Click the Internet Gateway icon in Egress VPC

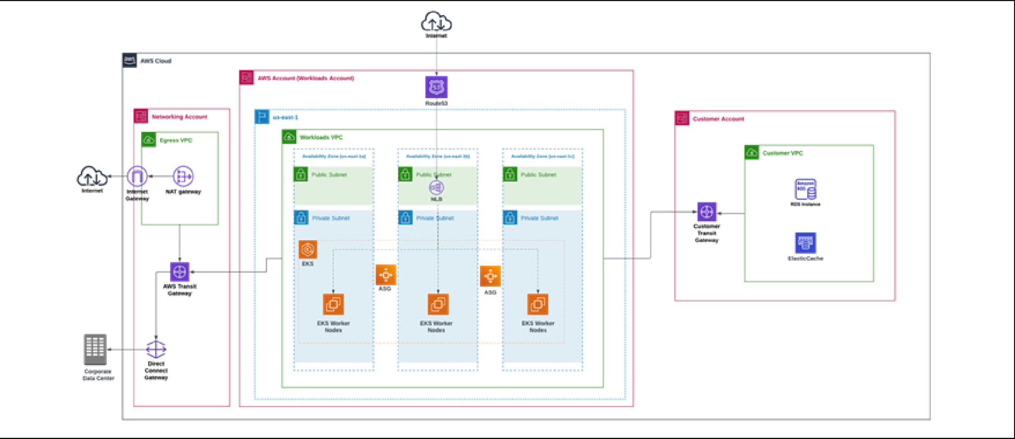tap(137, 177)
